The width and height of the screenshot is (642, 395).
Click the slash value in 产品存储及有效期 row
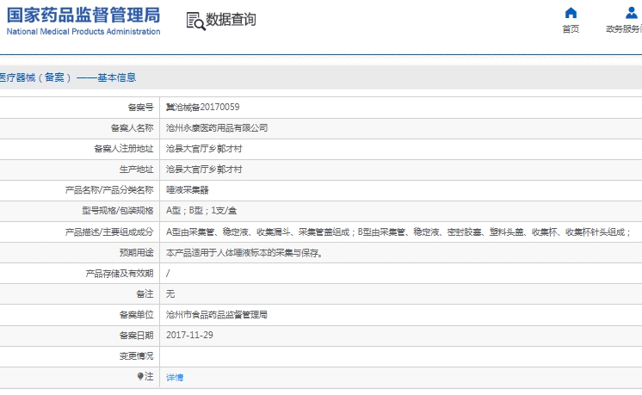pos(168,274)
